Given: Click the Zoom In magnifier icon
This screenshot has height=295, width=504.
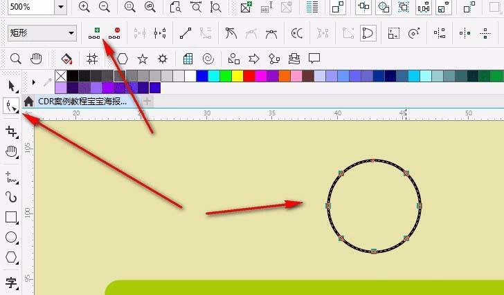Looking at the screenshot, I should 84,7.
